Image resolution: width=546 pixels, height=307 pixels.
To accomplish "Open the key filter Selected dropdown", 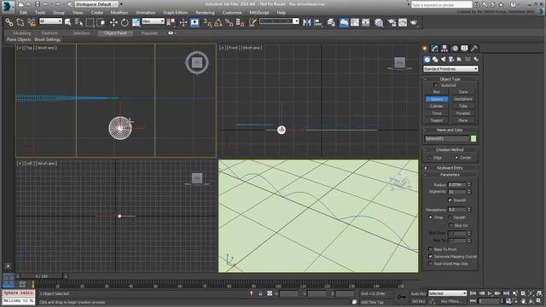I will pyautogui.click(x=447, y=293).
